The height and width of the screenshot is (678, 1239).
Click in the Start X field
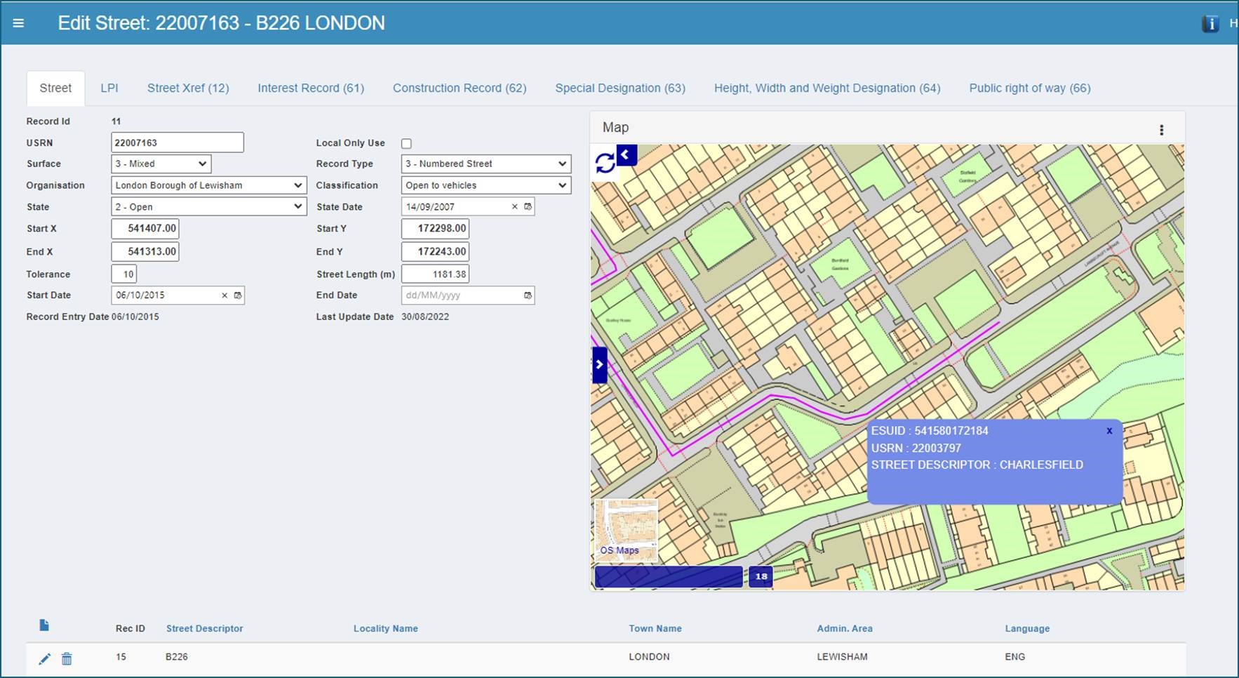145,229
